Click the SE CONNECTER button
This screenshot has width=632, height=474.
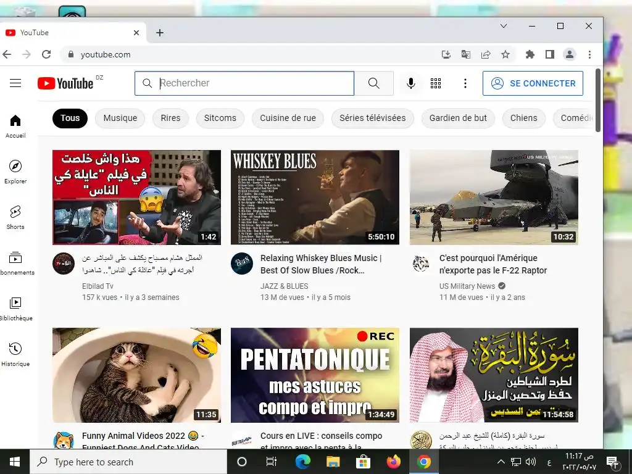tap(533, 83)
